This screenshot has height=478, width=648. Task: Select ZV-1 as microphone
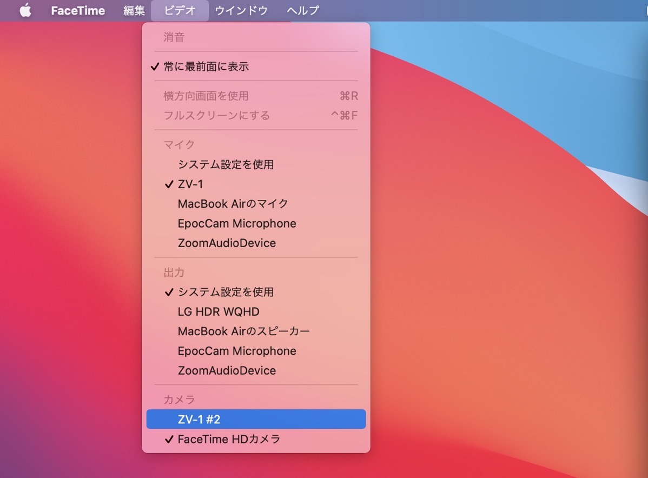pos(256,184)
